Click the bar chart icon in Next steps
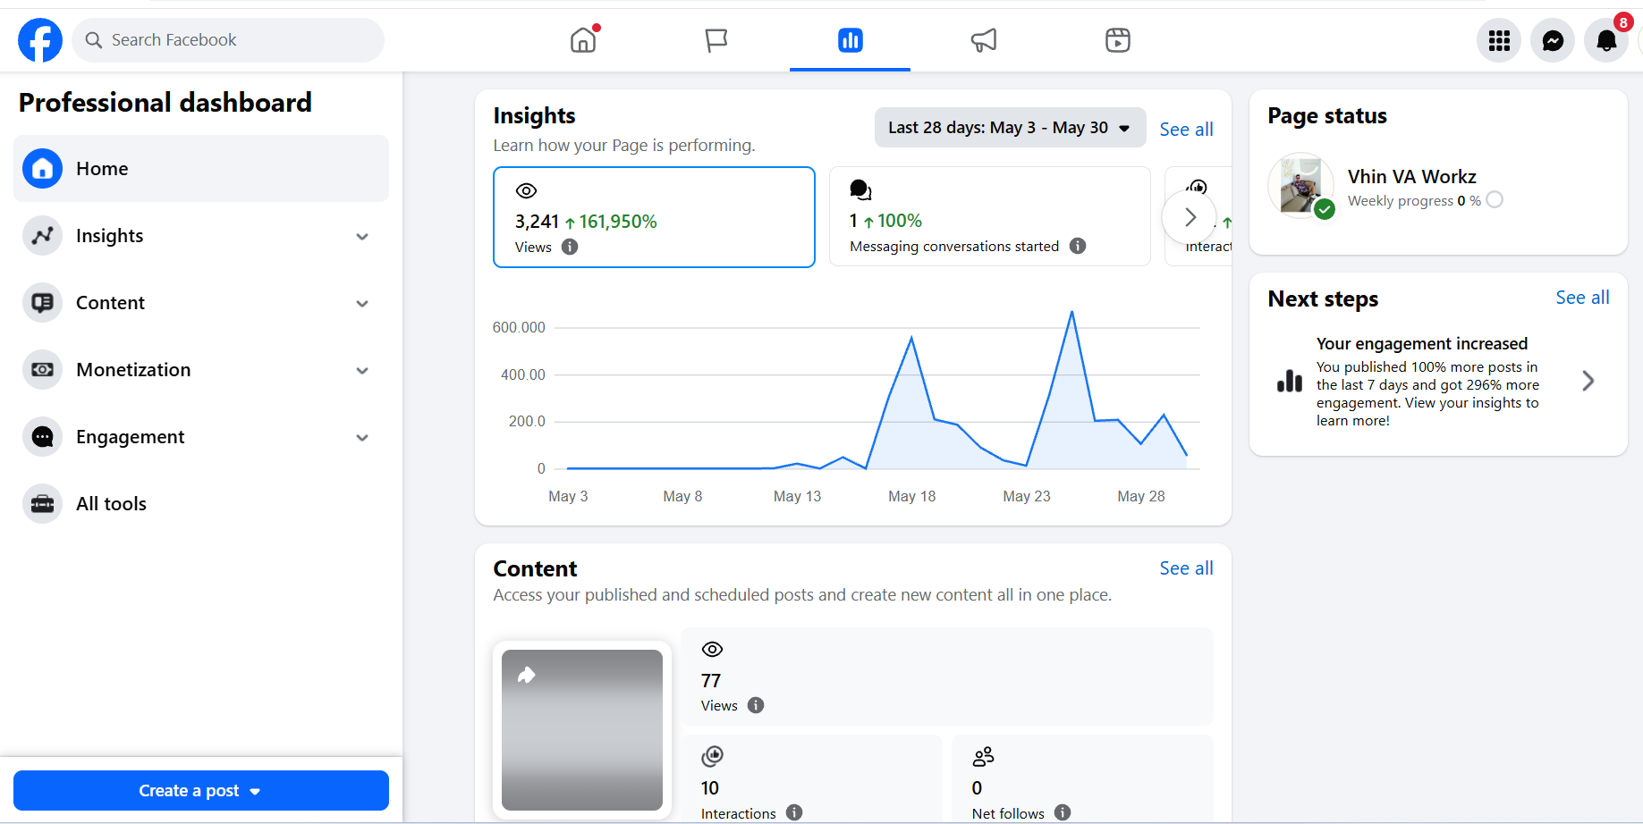The height and width of the screenshot is (824, 1643). point(1290,381)
